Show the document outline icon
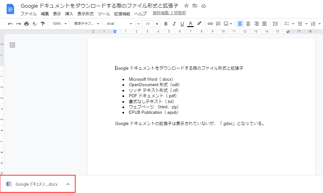The height and width of the screenshot is (193, 323). tap(12, 45)
